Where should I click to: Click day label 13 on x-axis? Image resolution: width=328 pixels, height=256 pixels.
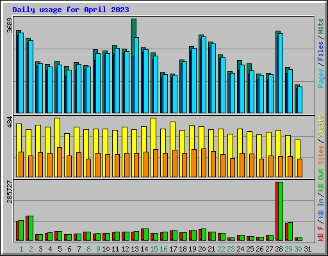coord(135,249)
